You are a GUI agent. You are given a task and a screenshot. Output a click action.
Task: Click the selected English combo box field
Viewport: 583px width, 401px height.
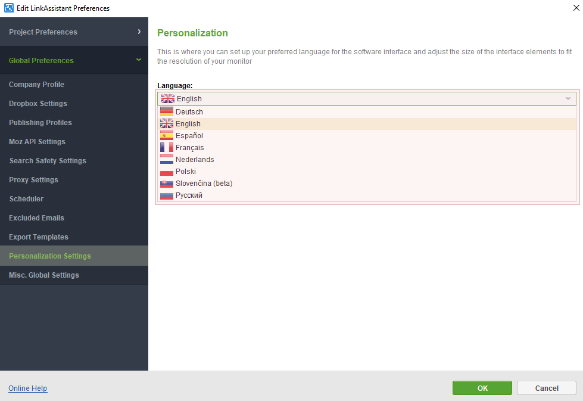click(x=367, y=98)
